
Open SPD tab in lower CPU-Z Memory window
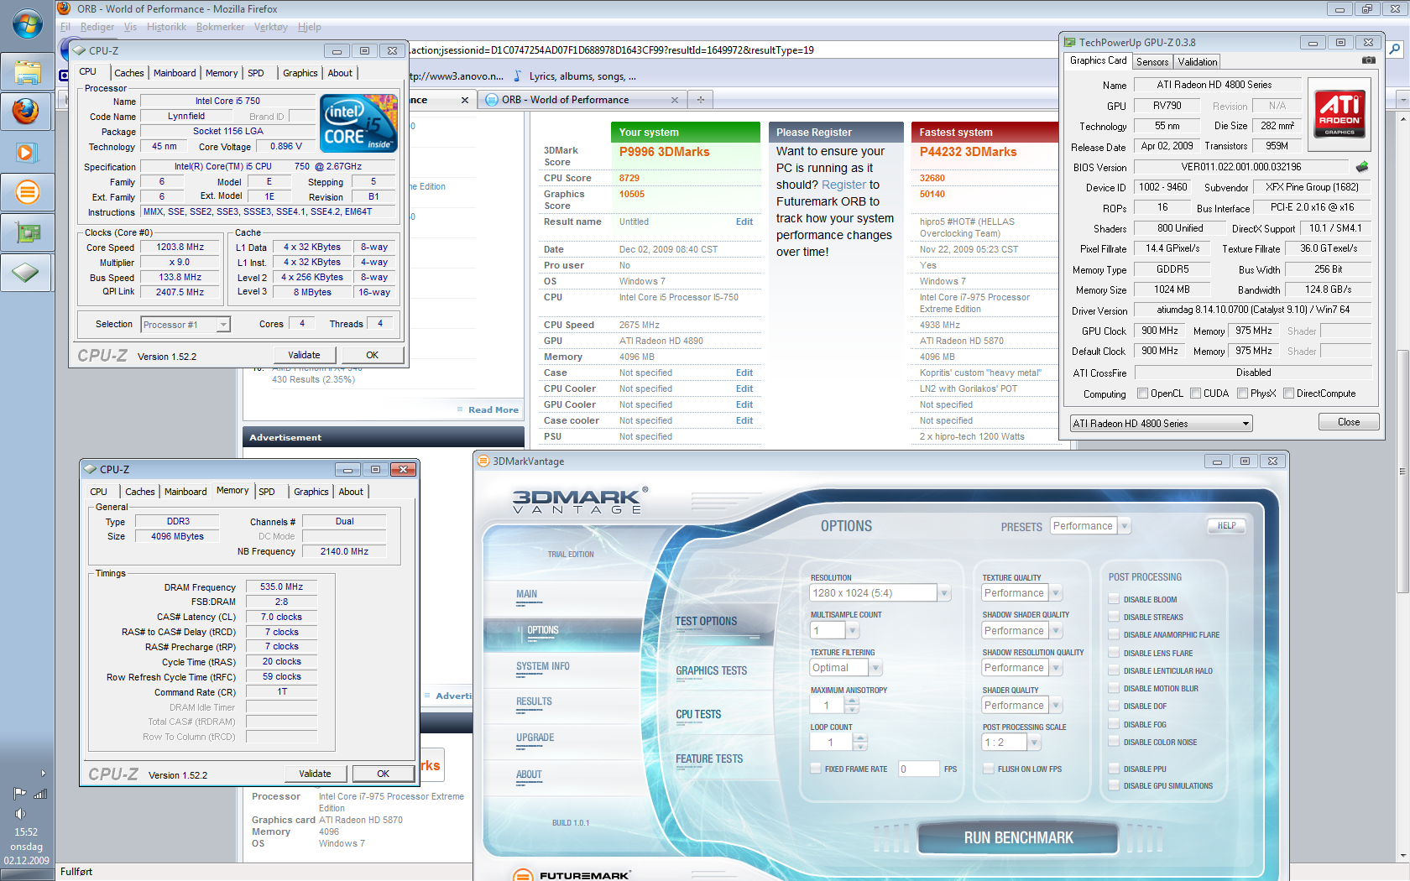coord(267,492)
